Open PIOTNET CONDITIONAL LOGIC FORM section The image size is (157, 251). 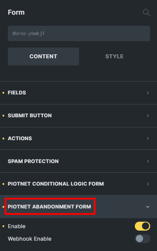(78, 184)
